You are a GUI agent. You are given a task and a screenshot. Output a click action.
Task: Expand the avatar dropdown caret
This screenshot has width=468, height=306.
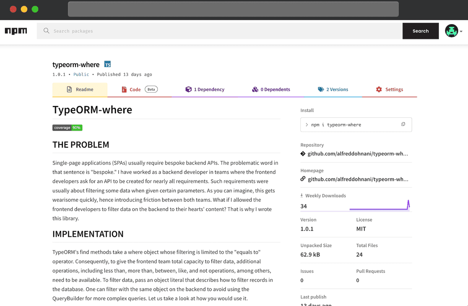tap(461, 32)
